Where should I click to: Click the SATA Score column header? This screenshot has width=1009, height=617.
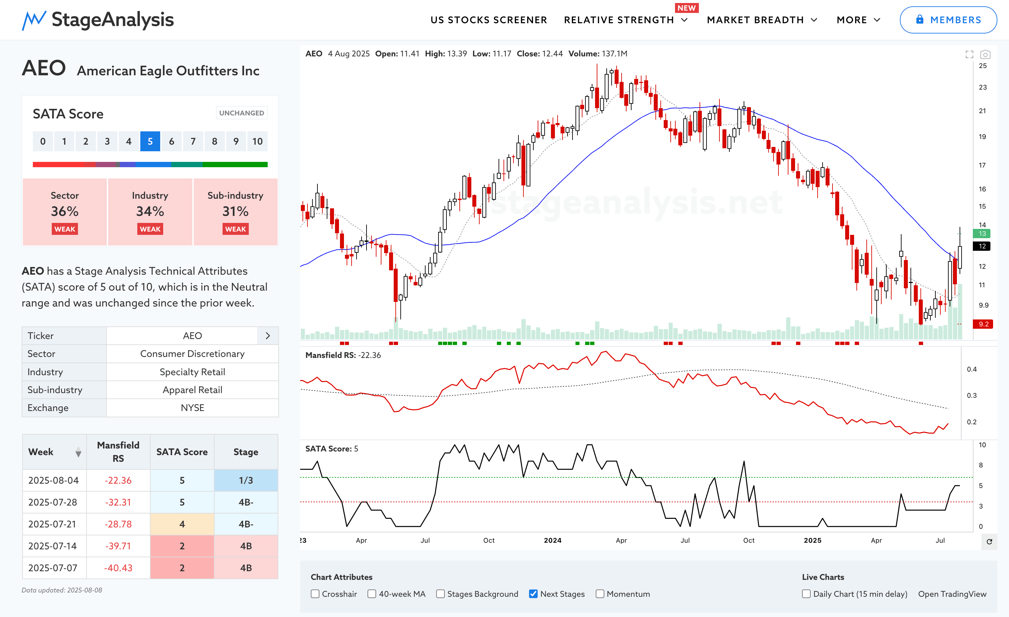click(182, 451)
